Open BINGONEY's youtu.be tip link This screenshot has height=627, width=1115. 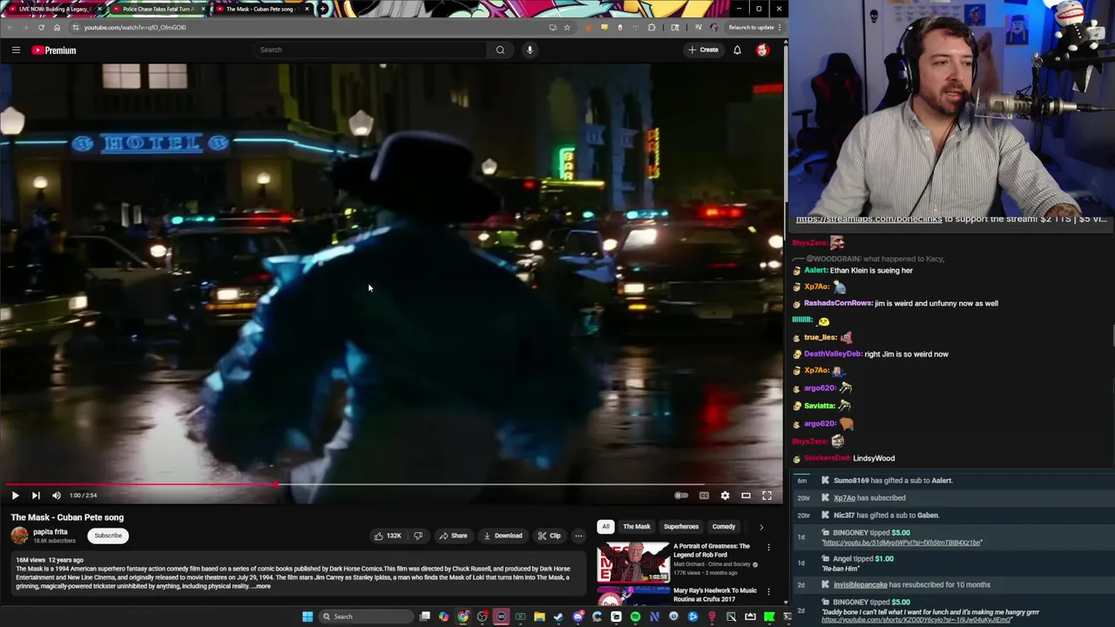902,543
